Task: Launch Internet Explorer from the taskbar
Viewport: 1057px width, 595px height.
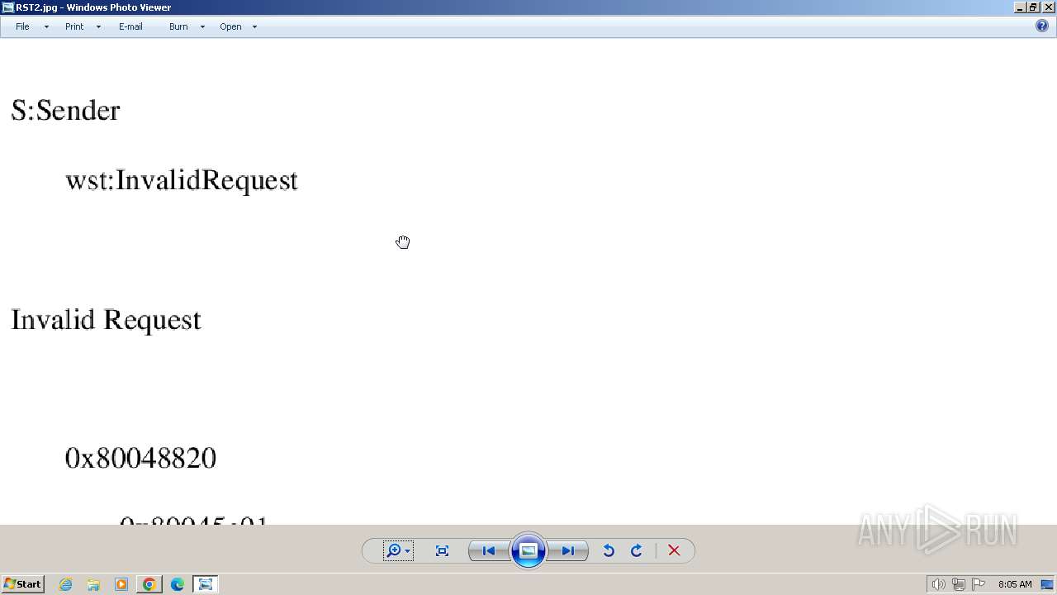Action: click(66, 584)
